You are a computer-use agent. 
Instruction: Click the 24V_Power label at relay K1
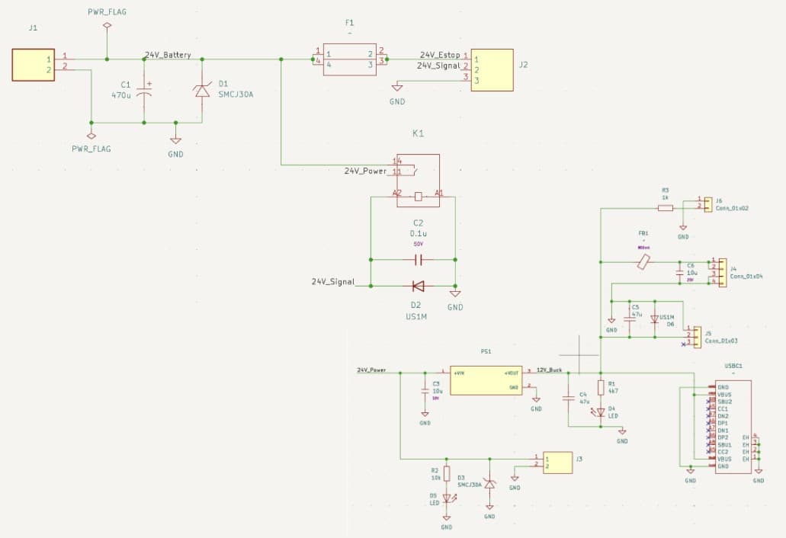pos(365,171)
